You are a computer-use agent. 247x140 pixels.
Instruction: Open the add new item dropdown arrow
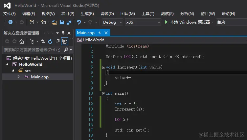49,22
